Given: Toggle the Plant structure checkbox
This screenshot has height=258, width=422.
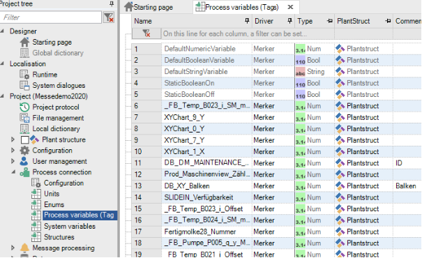Looking at the screenshot, I should pos(24,139).
